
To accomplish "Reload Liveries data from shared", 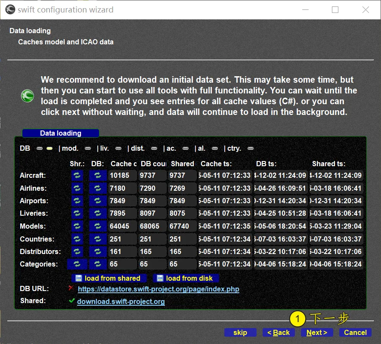I will click(77, 213).
